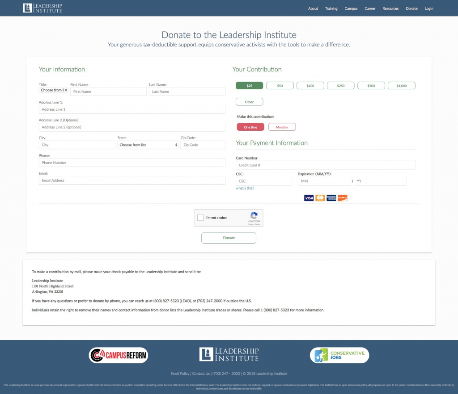Click the 1101 North Highland Street text
The image size is (458, 394).
53,286
